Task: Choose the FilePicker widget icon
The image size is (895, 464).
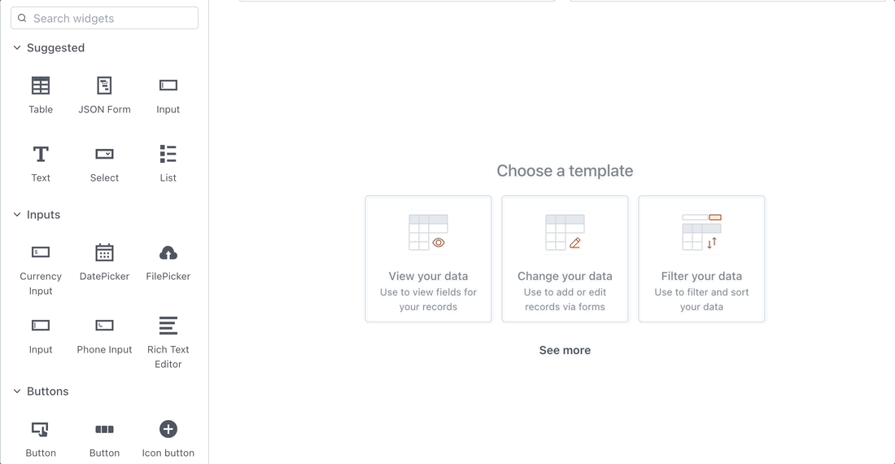Action: pyautogui.click(x=168, y=252)
